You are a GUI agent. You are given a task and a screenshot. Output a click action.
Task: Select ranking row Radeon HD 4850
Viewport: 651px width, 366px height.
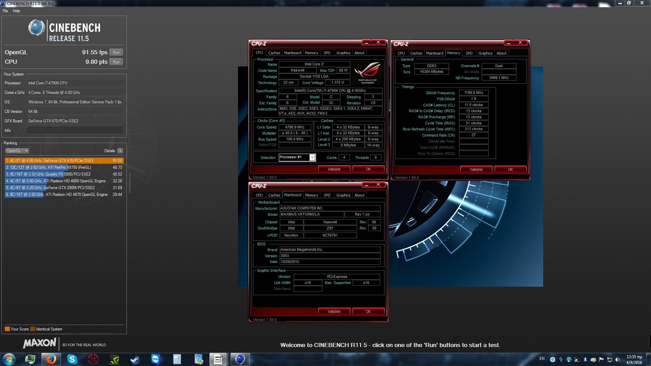[x=64, y=181]
